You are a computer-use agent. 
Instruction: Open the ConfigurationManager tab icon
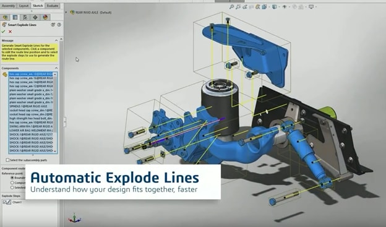pos(25,17)
